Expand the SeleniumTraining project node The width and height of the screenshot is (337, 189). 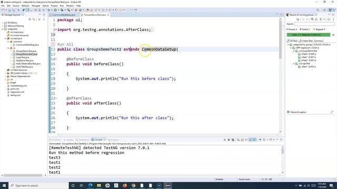[x=3, y=26]
